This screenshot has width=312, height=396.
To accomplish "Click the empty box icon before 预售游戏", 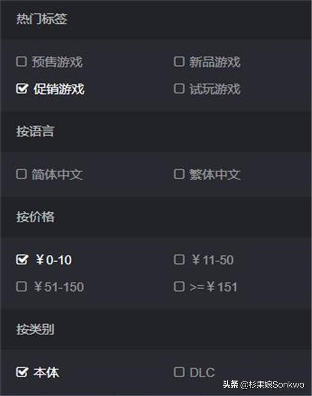I will tap(21, 61).
